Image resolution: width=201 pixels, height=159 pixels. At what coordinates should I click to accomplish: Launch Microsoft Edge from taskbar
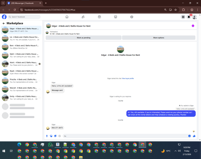pos(19,145)
